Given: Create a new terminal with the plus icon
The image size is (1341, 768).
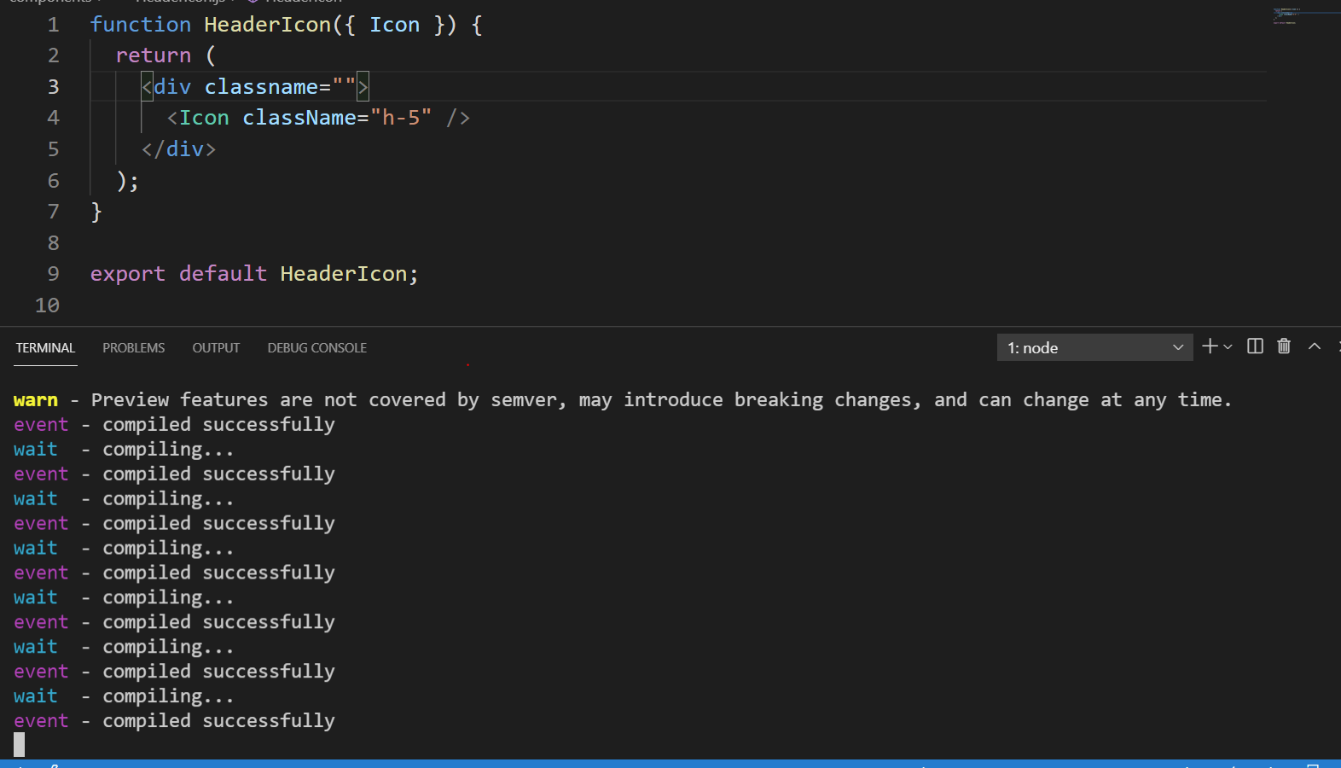Looking at the screenshot, I should pyautogui.click(x=1210, y=346).
